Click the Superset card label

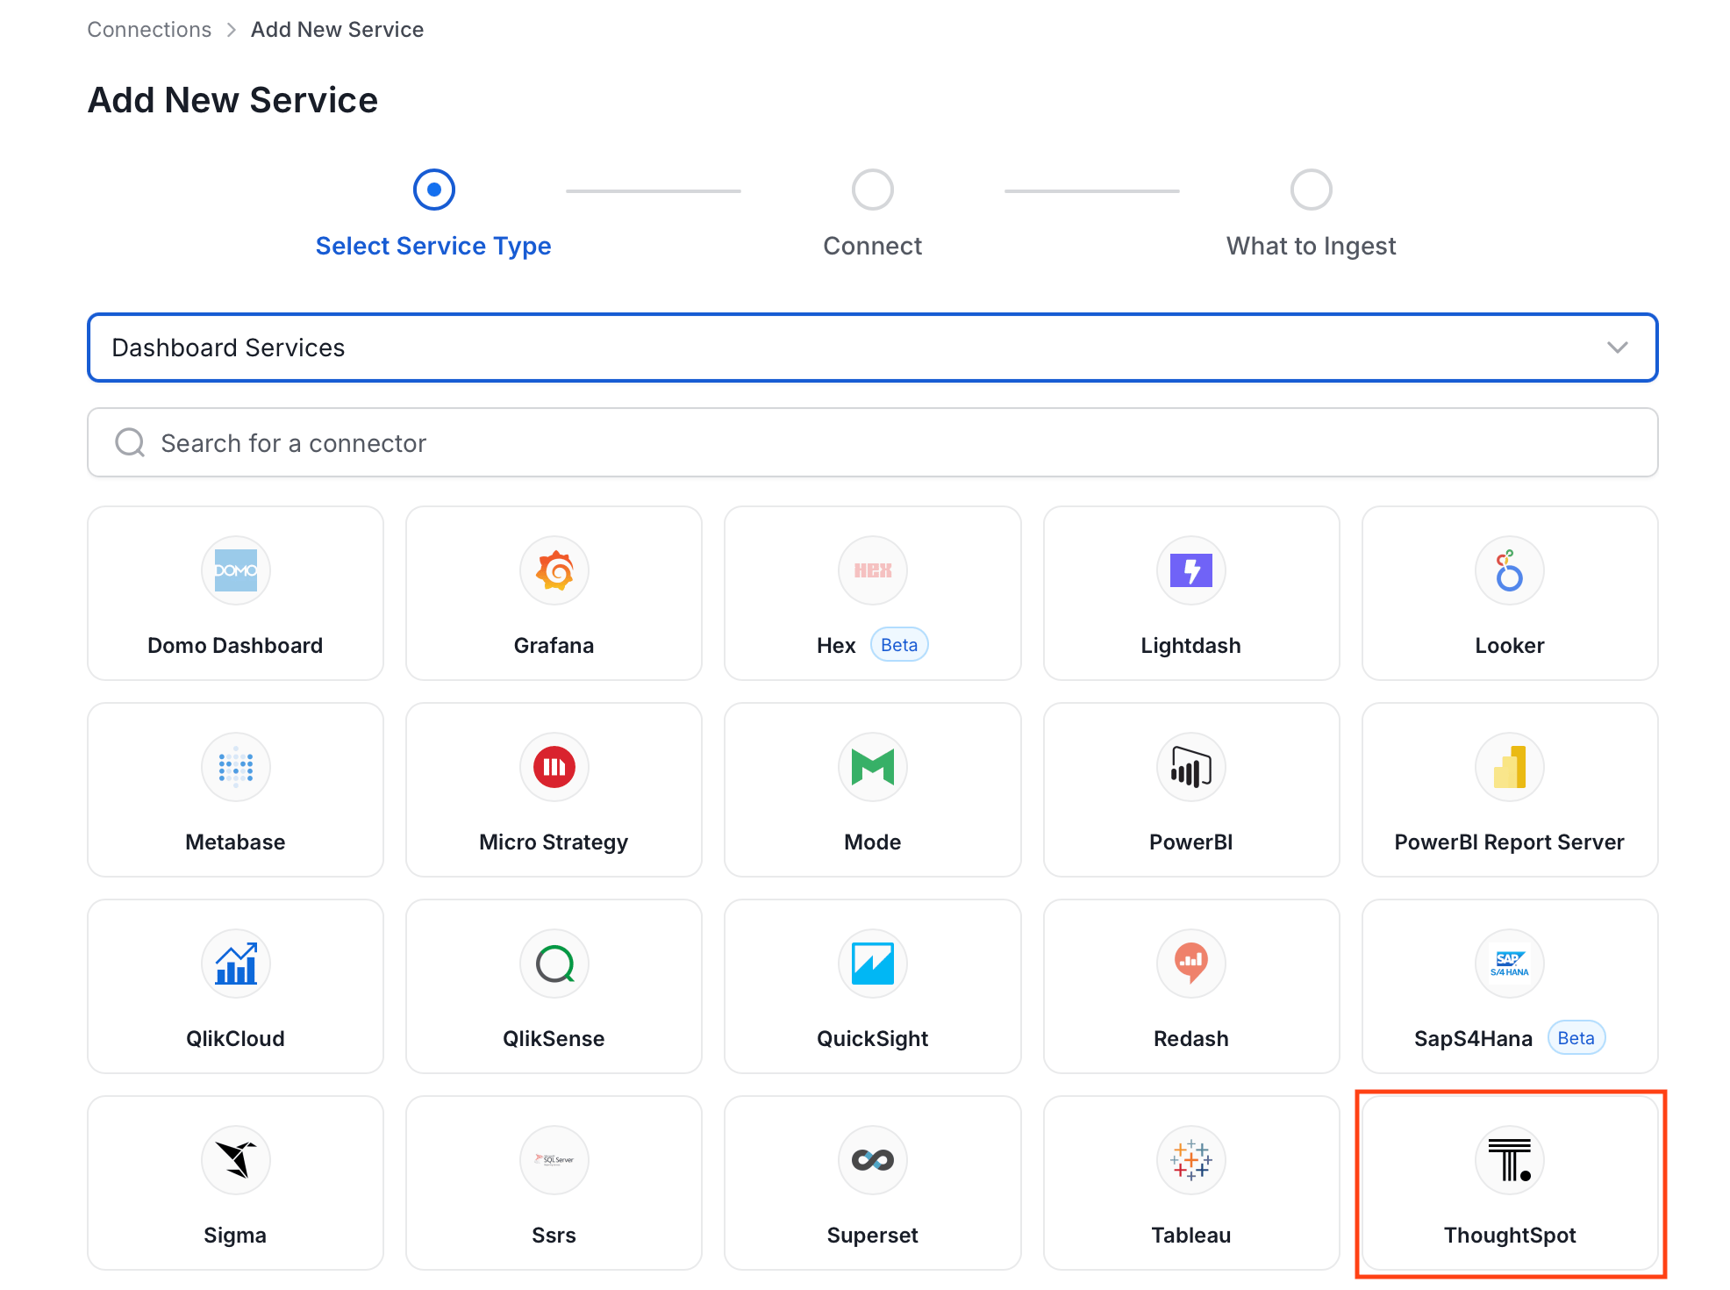[x=872, y=1236]
